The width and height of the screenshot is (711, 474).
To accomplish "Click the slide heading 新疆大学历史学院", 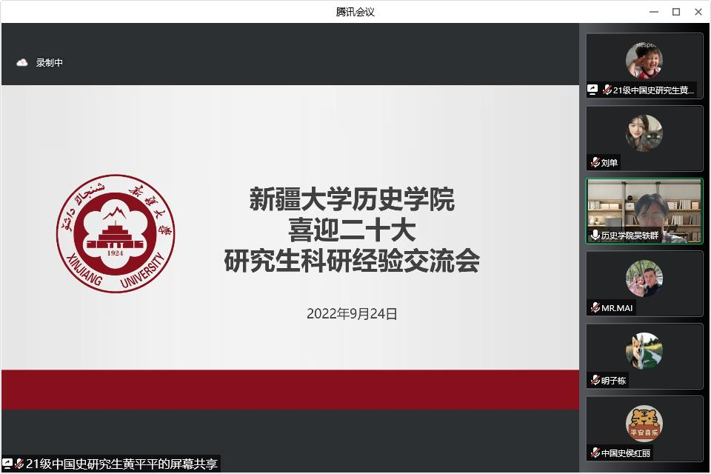I will point(352,199).
